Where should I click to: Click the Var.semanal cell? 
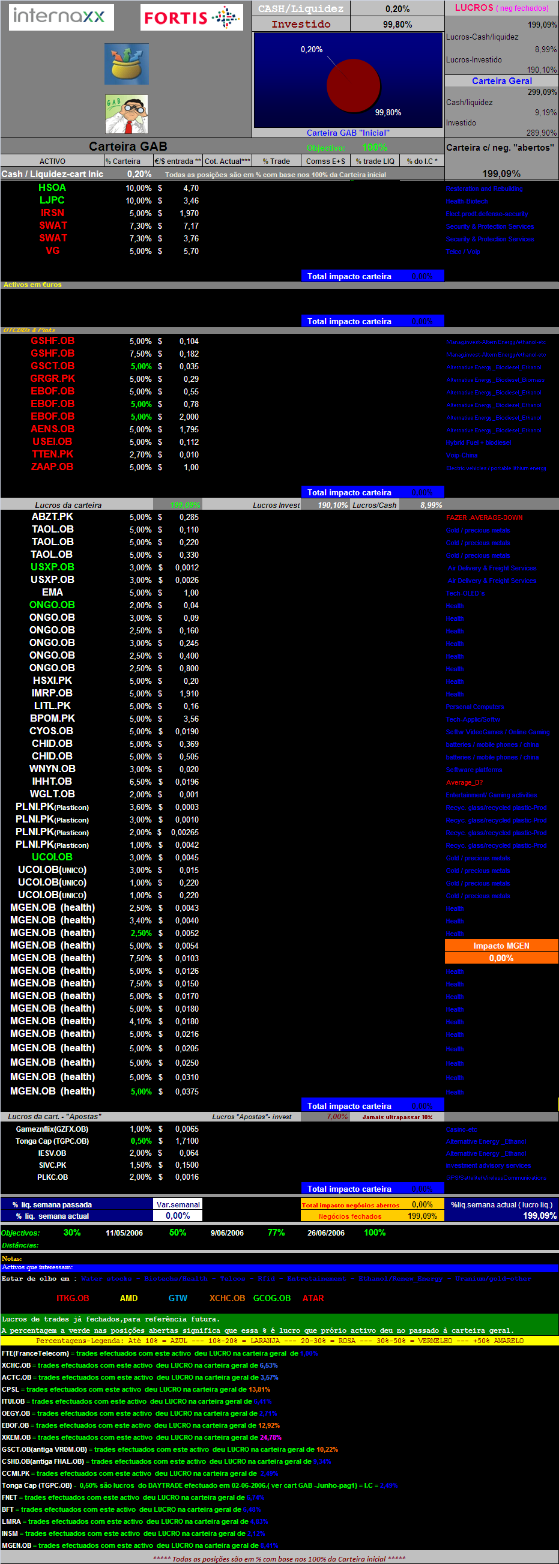(x=178, y=1204)
